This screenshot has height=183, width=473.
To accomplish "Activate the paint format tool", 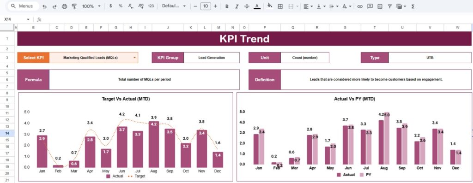I will point(74,6).
